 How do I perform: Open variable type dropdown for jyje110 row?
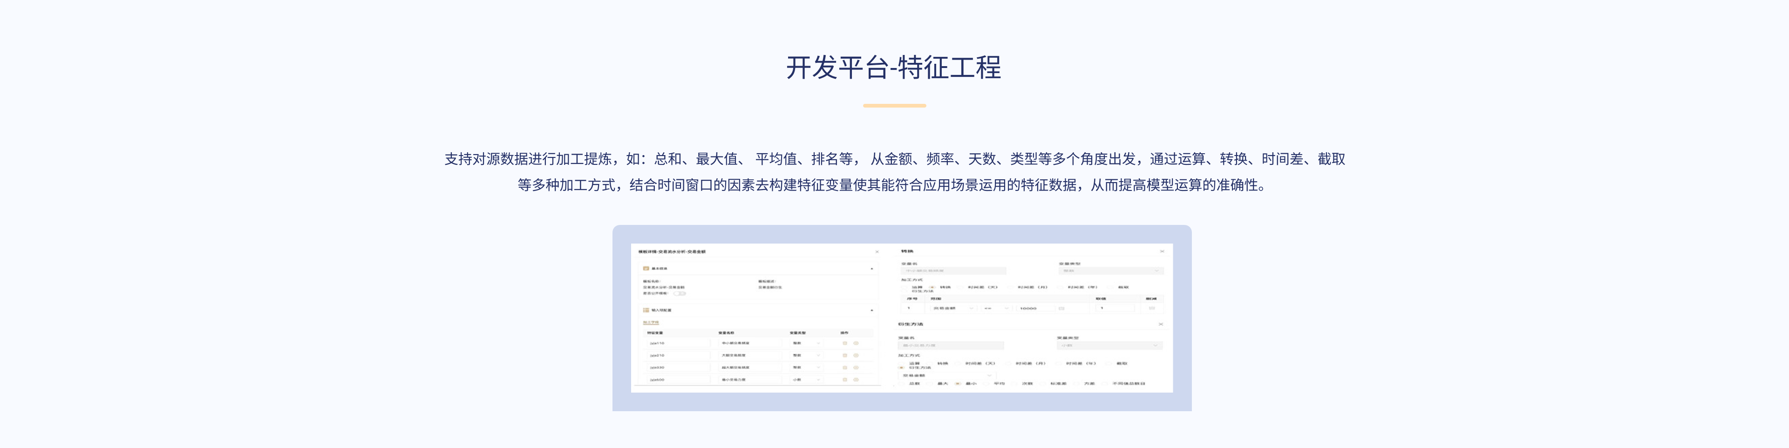(x=807, y=343)
